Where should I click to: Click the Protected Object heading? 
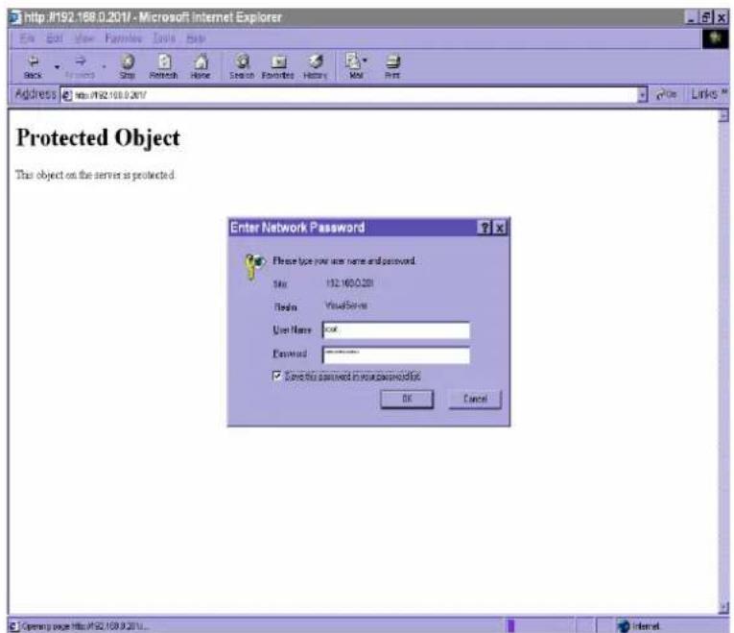pyautogui.click(x=98, y=138)
